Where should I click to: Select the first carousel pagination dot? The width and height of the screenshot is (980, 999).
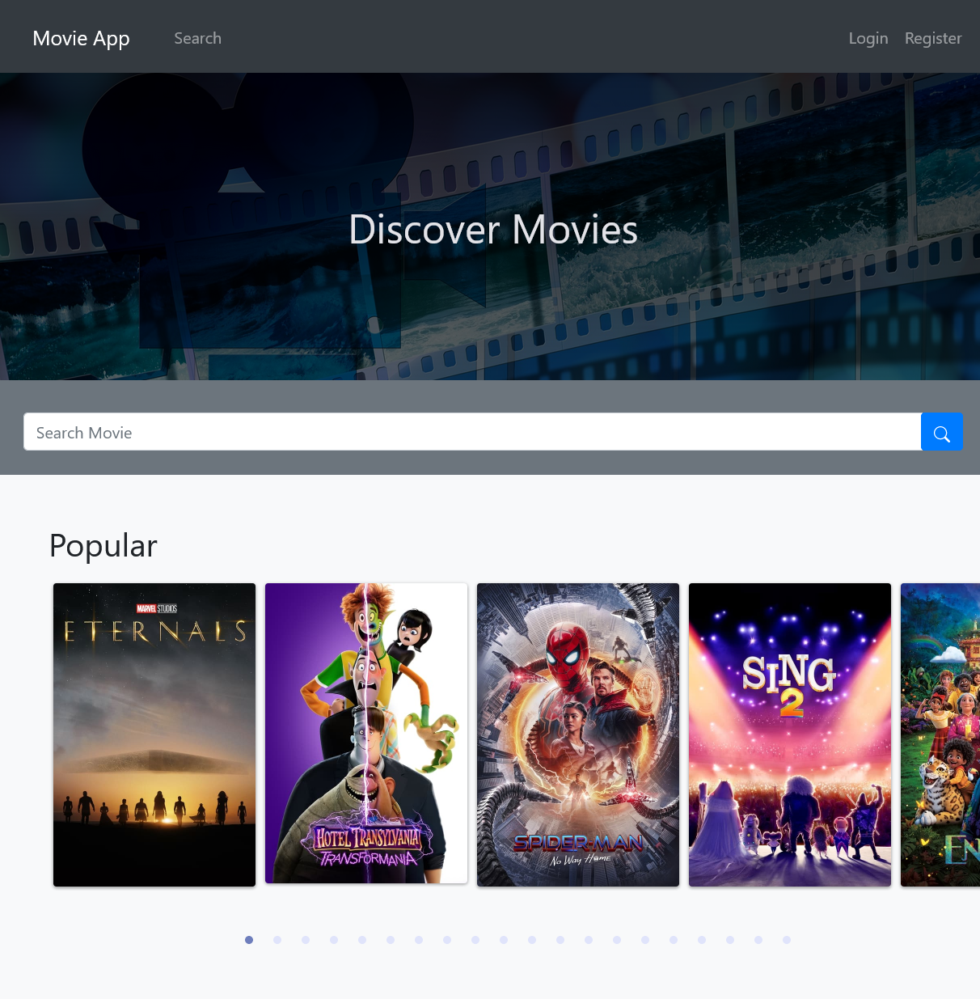coord(249,940)
